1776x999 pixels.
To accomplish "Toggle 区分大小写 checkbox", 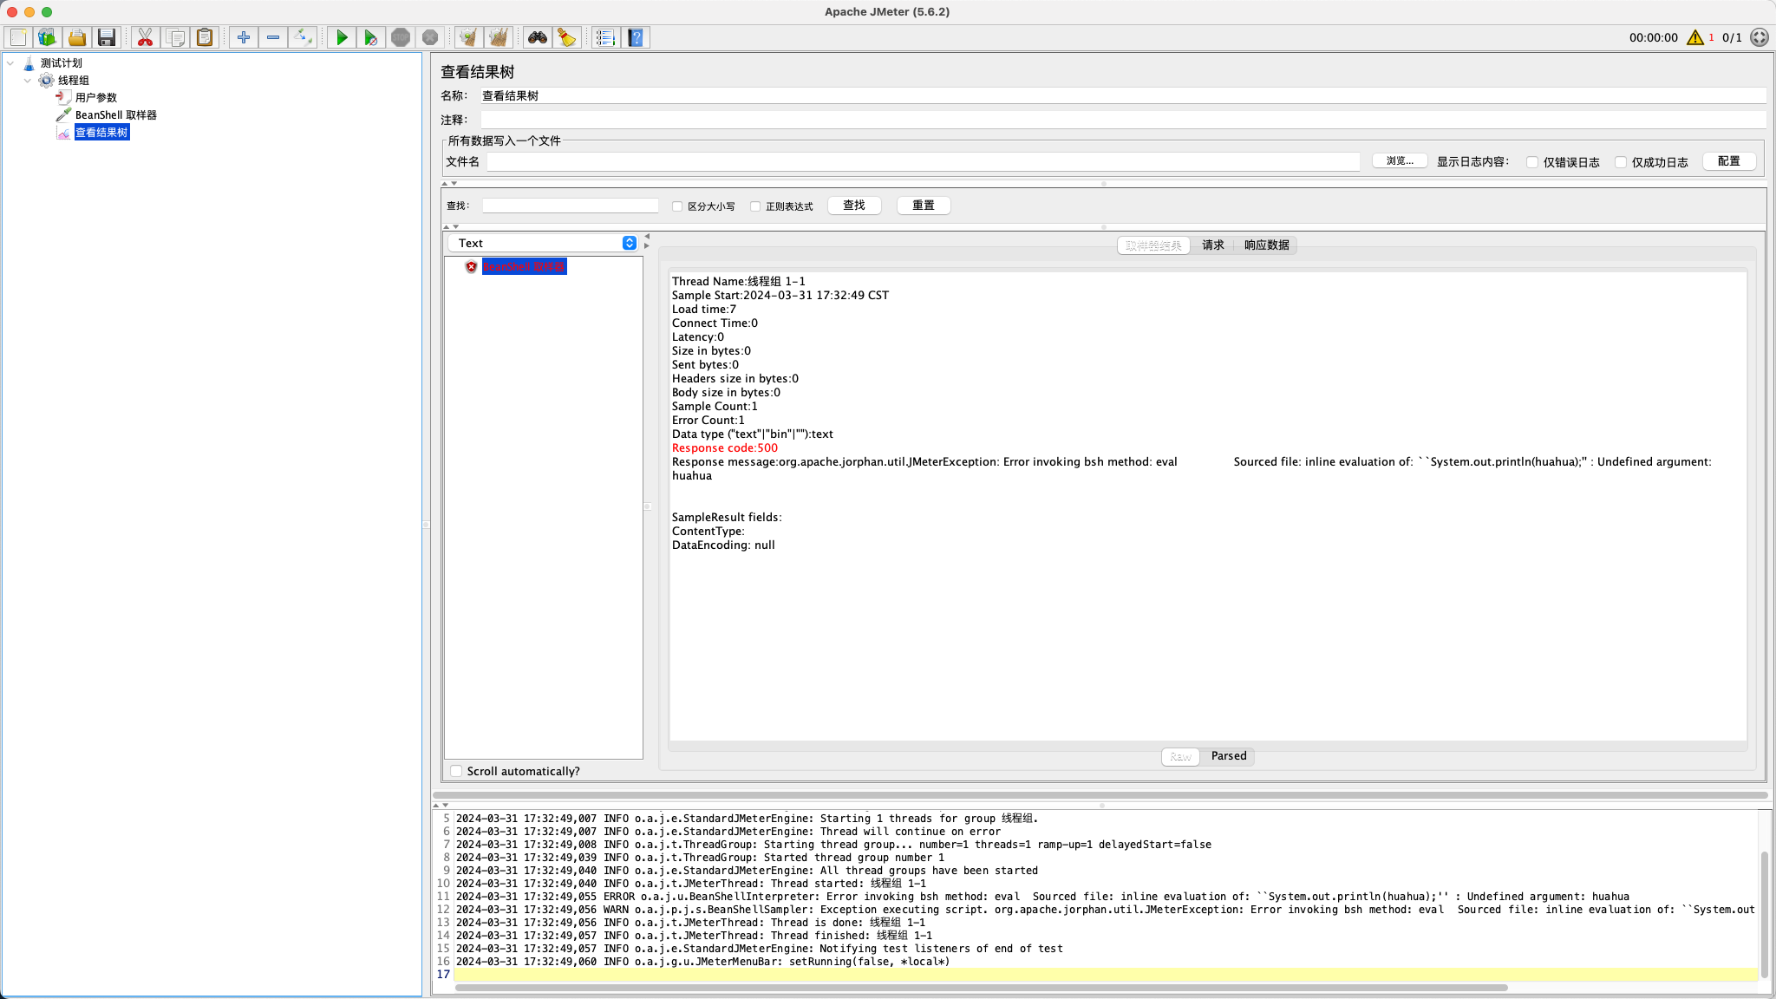I will (x=677, y=206).
